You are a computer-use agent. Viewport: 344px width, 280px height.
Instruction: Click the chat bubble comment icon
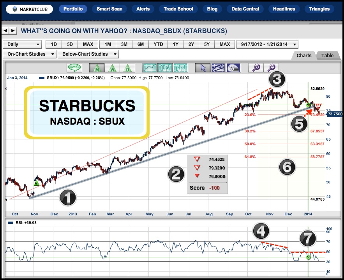(74, 68)
